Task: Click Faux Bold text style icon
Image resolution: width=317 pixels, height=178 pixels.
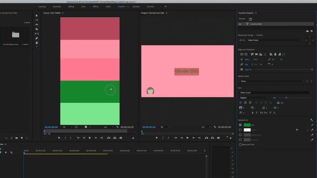Action: 253,113
